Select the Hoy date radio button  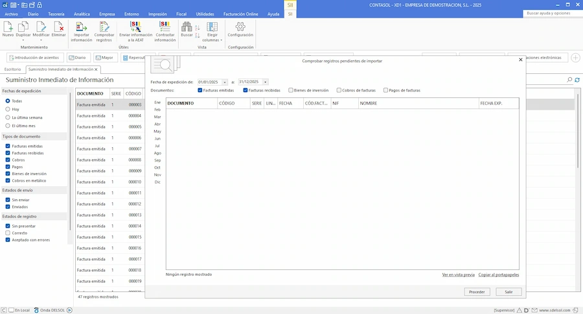click(x=8, y=109)
